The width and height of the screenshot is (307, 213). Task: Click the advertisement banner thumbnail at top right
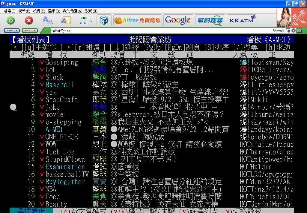292,17
